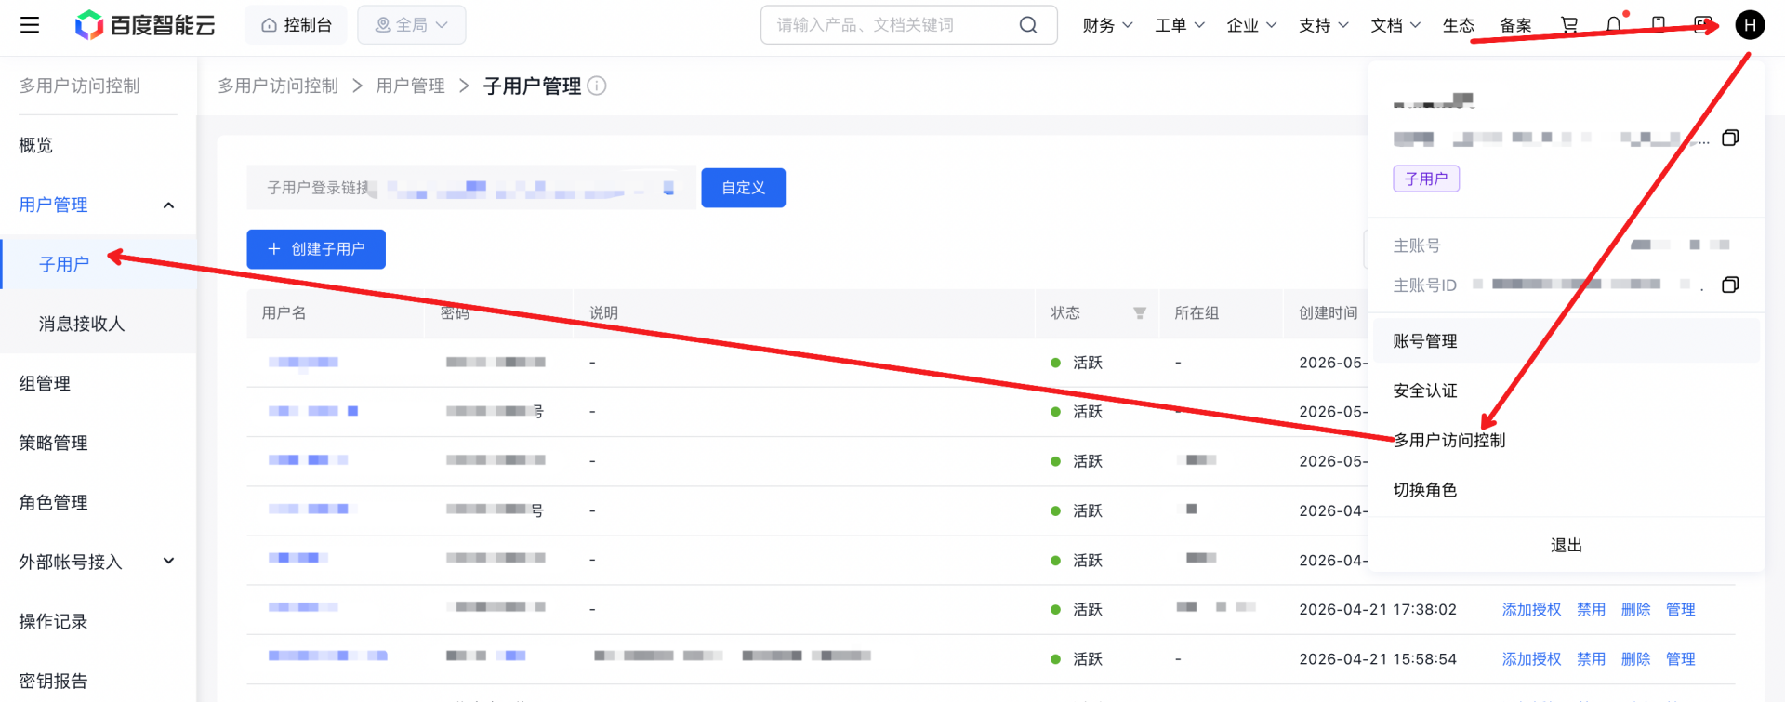Click the 创建时间 column header

[1329, 313]
